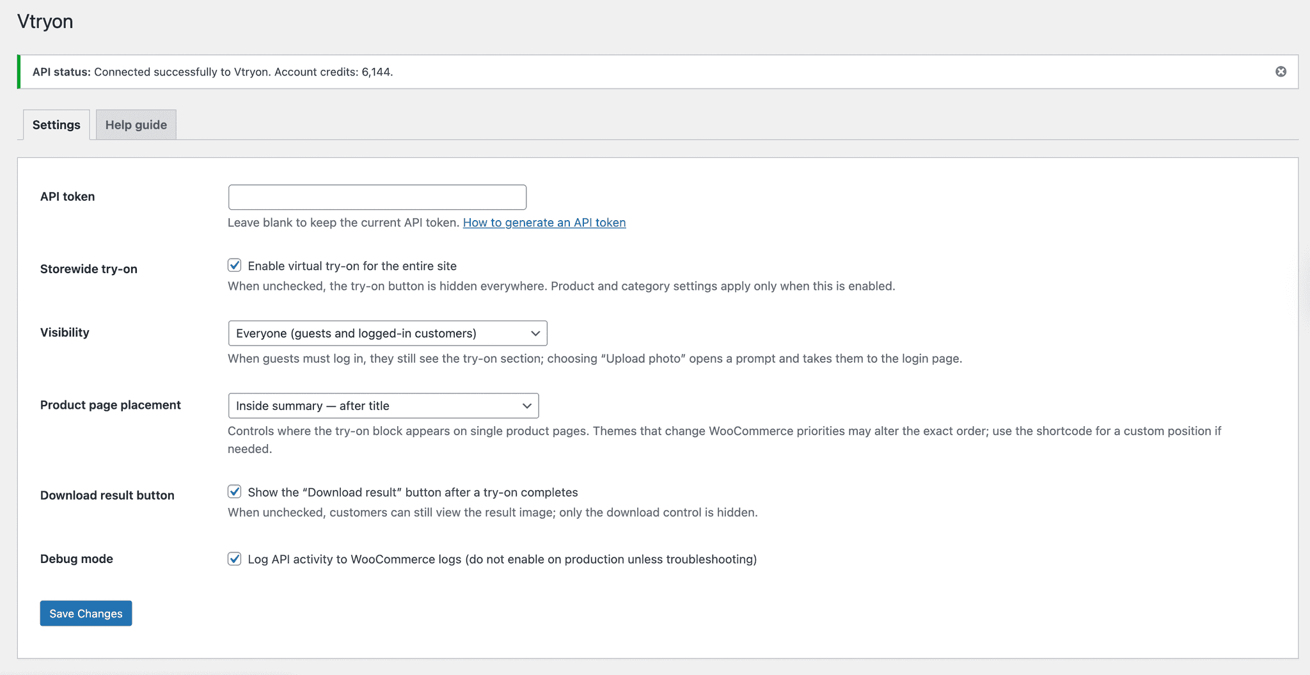Toggle Debug mode log API activity checkbox
This screenshot has width=1310, height=675.
(x=235, y=559)
